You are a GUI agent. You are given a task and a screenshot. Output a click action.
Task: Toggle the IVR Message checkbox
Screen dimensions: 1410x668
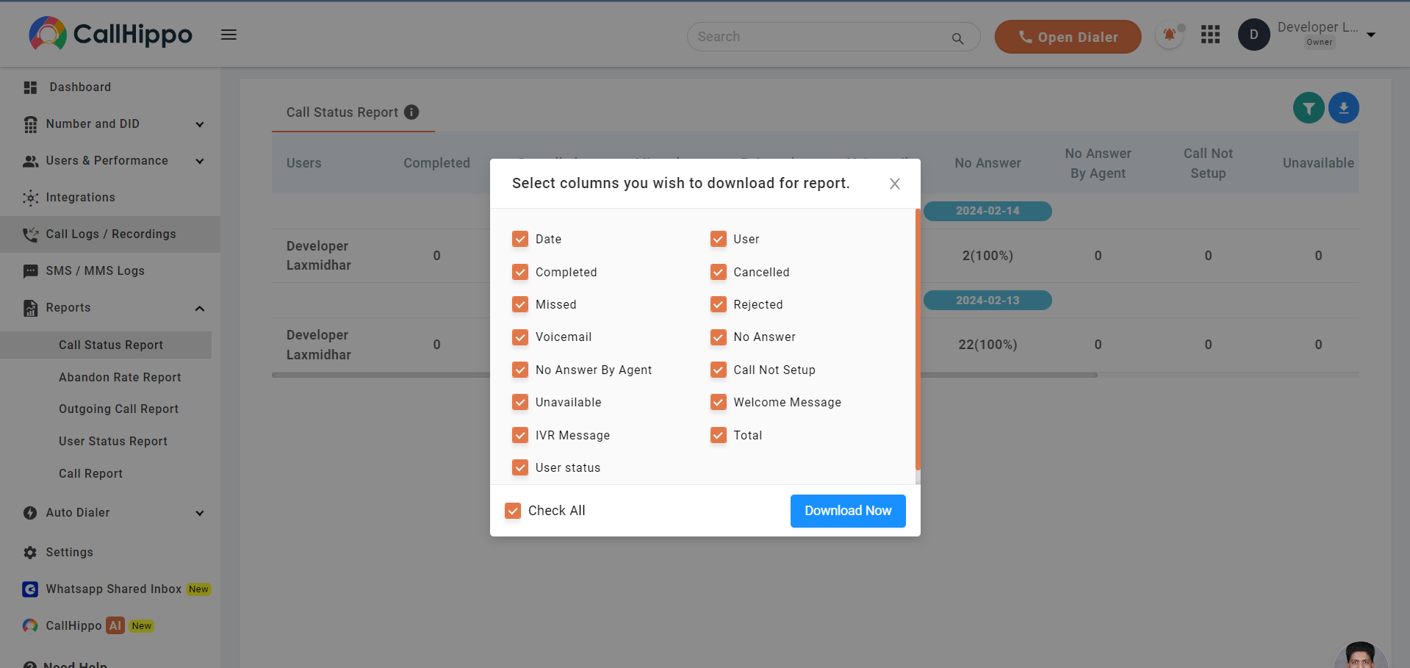click(x=520, y=435)
